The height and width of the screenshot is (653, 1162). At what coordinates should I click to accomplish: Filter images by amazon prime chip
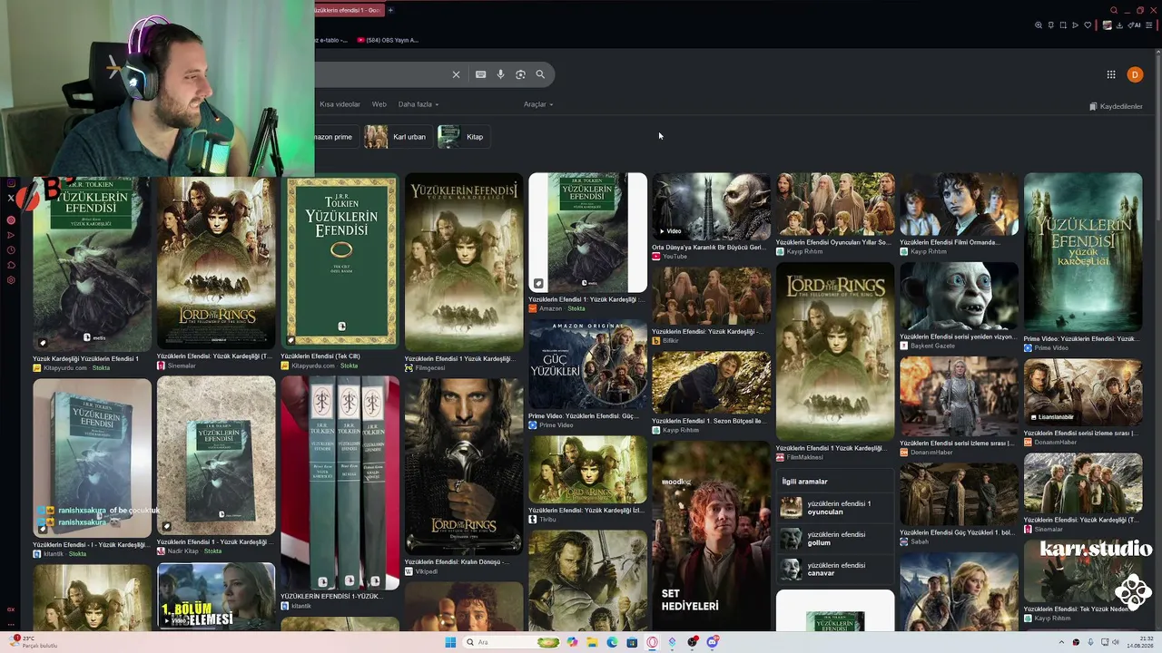(335, 137)
